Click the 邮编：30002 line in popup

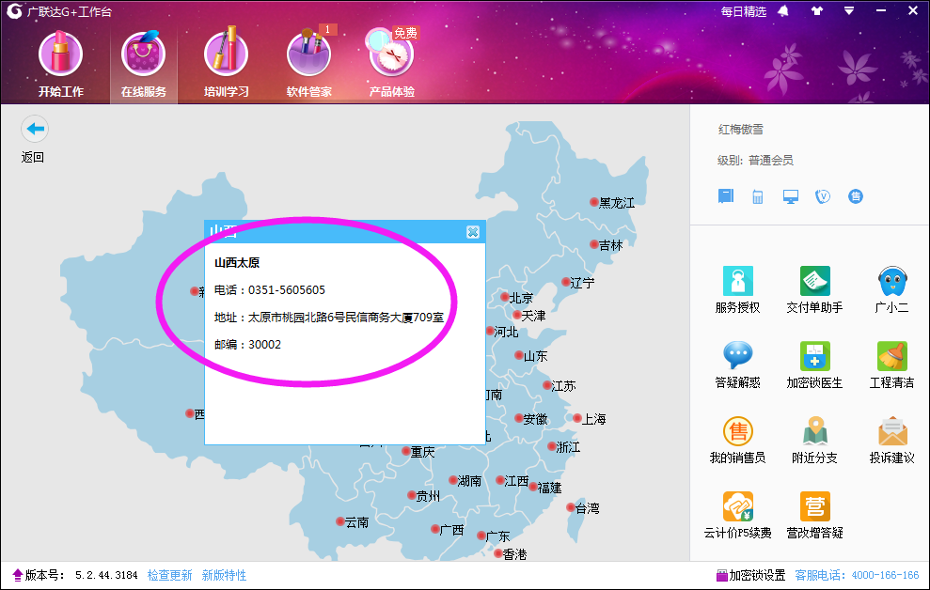pos(247,345)
